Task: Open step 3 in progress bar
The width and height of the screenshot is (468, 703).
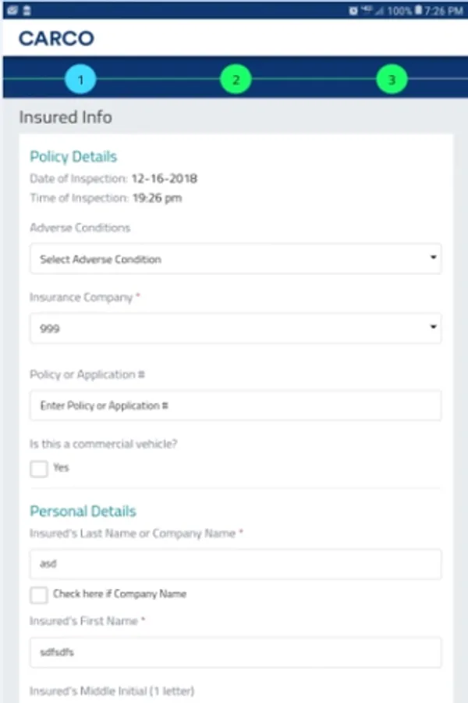Action: point(392,79)
